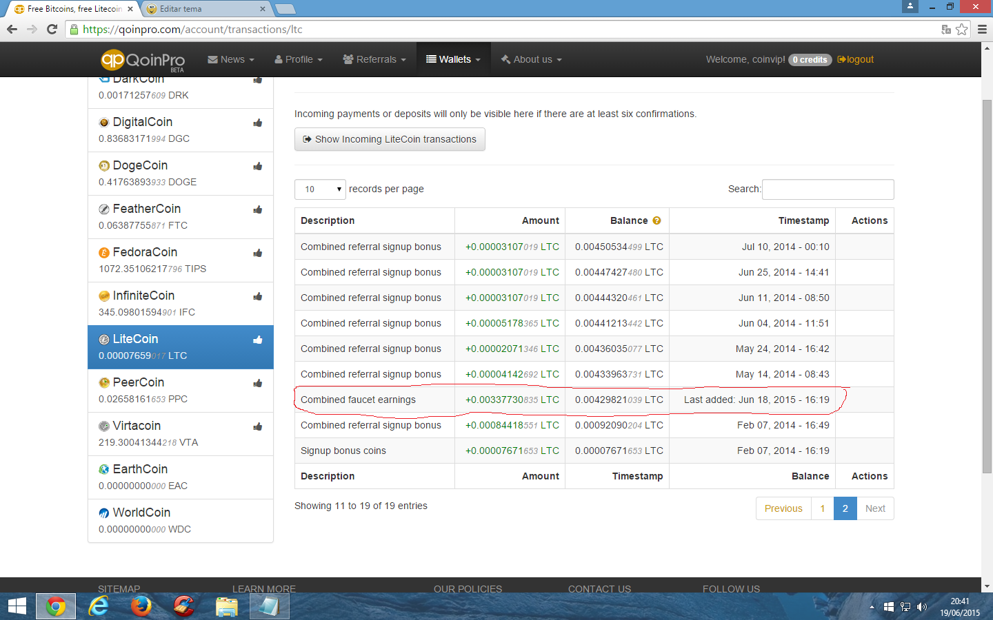Open Chrome hamburger menu
Viewport: 993px width, 620px height.
982,29
